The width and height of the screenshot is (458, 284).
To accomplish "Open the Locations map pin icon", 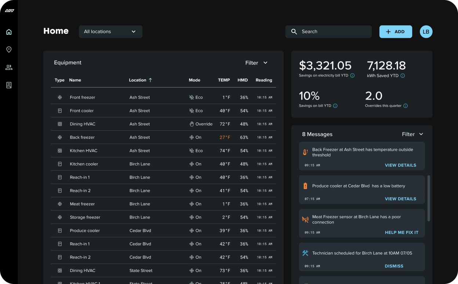I will tap(9, 49).
